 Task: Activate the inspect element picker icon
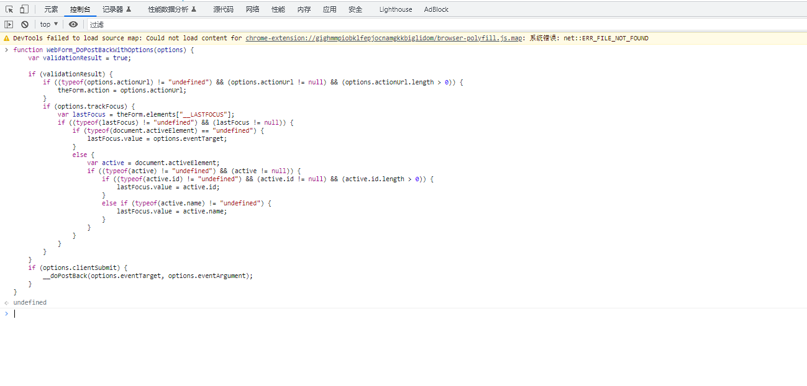pos(9,9)
